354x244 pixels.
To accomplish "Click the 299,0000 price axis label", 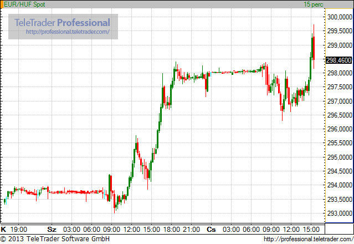I will [340, 45].
